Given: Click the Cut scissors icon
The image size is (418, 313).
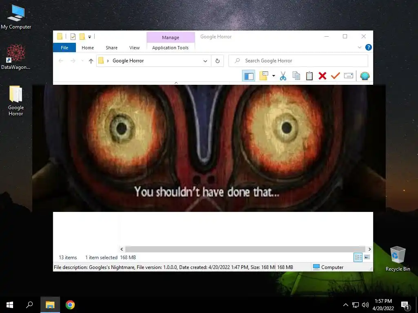Looking at the screenshot, I should pos(283,76).
